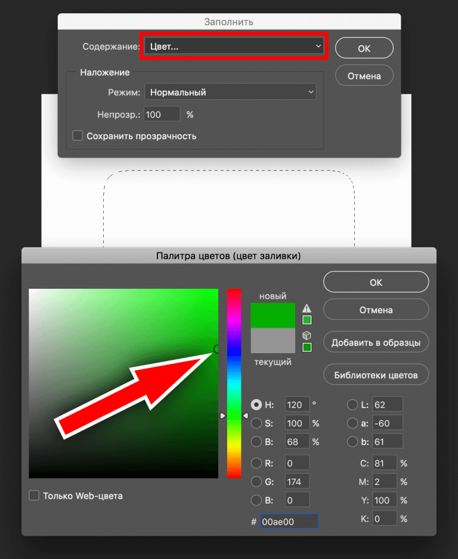Click the vertical hue spectrum slider
Screen dimensions: 458x559
tap(234, 383)
